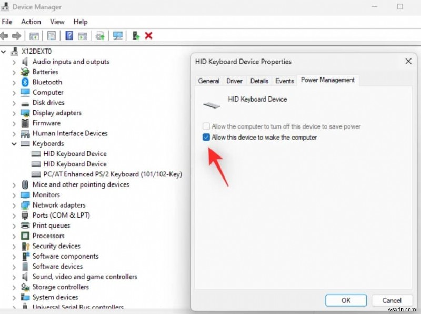Click the Cancel button

(392, 300)
